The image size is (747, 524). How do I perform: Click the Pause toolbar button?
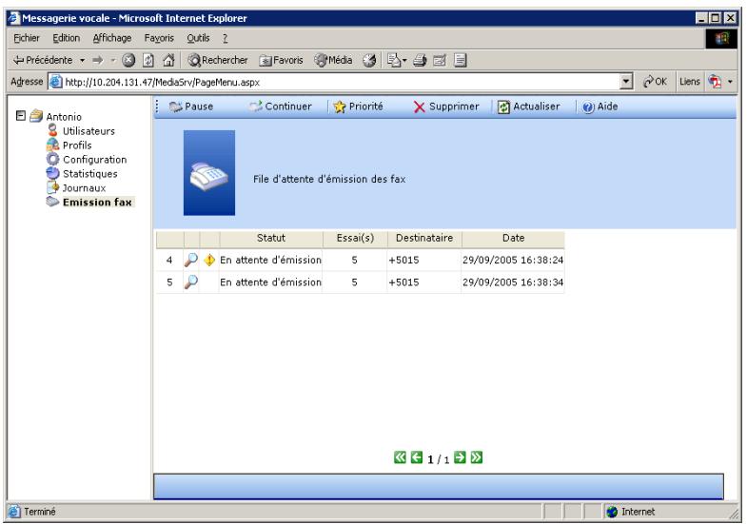coord(191,107)
